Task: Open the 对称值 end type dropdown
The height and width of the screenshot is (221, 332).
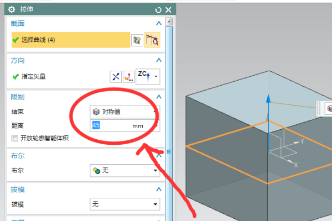Action: point(124,112)
